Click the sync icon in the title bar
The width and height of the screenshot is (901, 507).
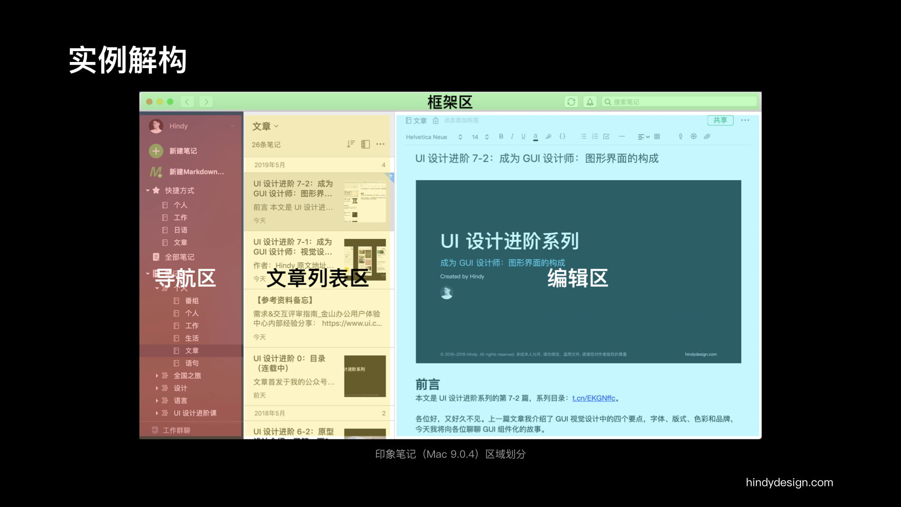coord(571,102)
